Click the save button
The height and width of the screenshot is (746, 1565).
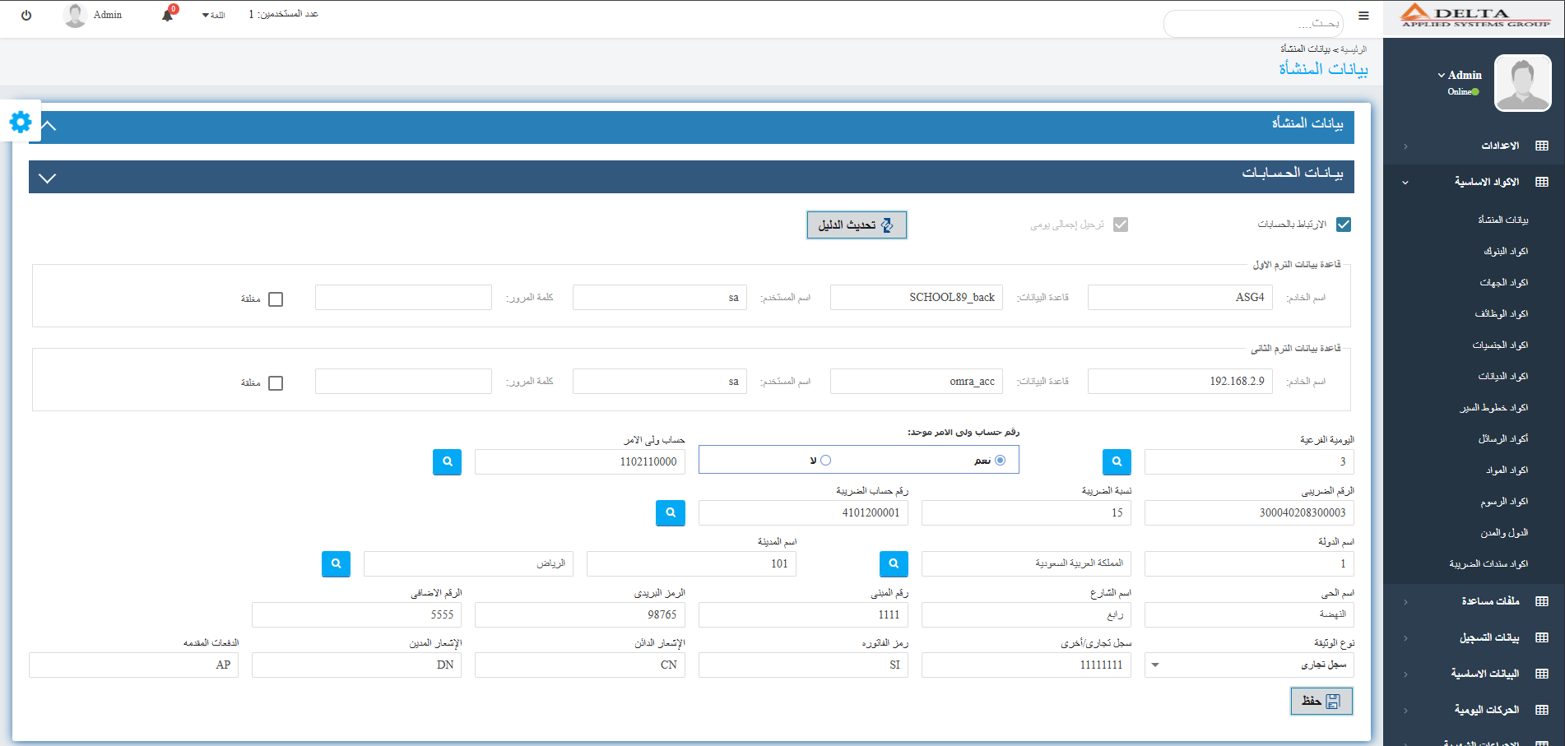point(1321,701)
